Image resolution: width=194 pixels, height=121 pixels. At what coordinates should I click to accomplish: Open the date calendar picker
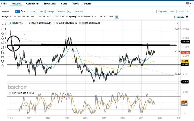tap(116, 16)
